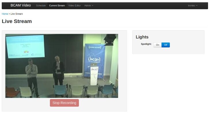210x114 pixels.
Task: Switch the Spotlight Off
Action: 166,45
